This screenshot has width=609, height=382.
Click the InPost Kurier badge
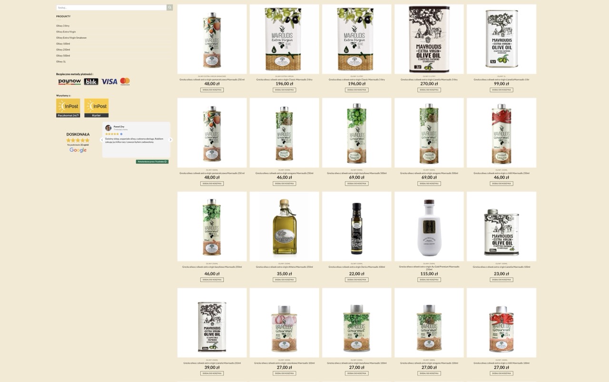(x=97, y=108)
